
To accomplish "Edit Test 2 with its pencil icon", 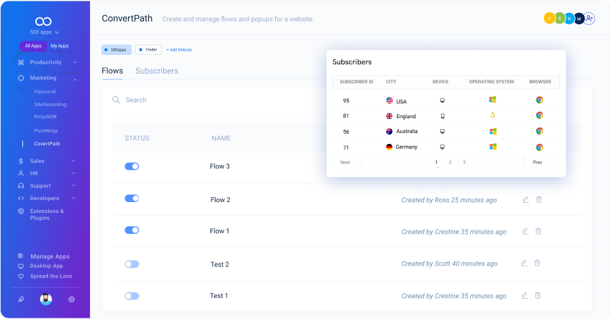I will (524, 263).
